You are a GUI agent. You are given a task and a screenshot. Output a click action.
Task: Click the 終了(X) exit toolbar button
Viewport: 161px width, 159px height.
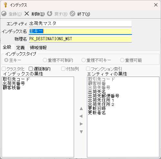80,14
